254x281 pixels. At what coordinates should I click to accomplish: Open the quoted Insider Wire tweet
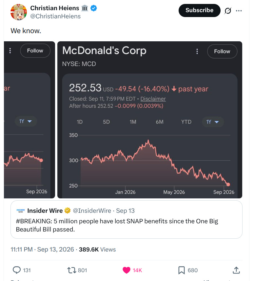127,220
